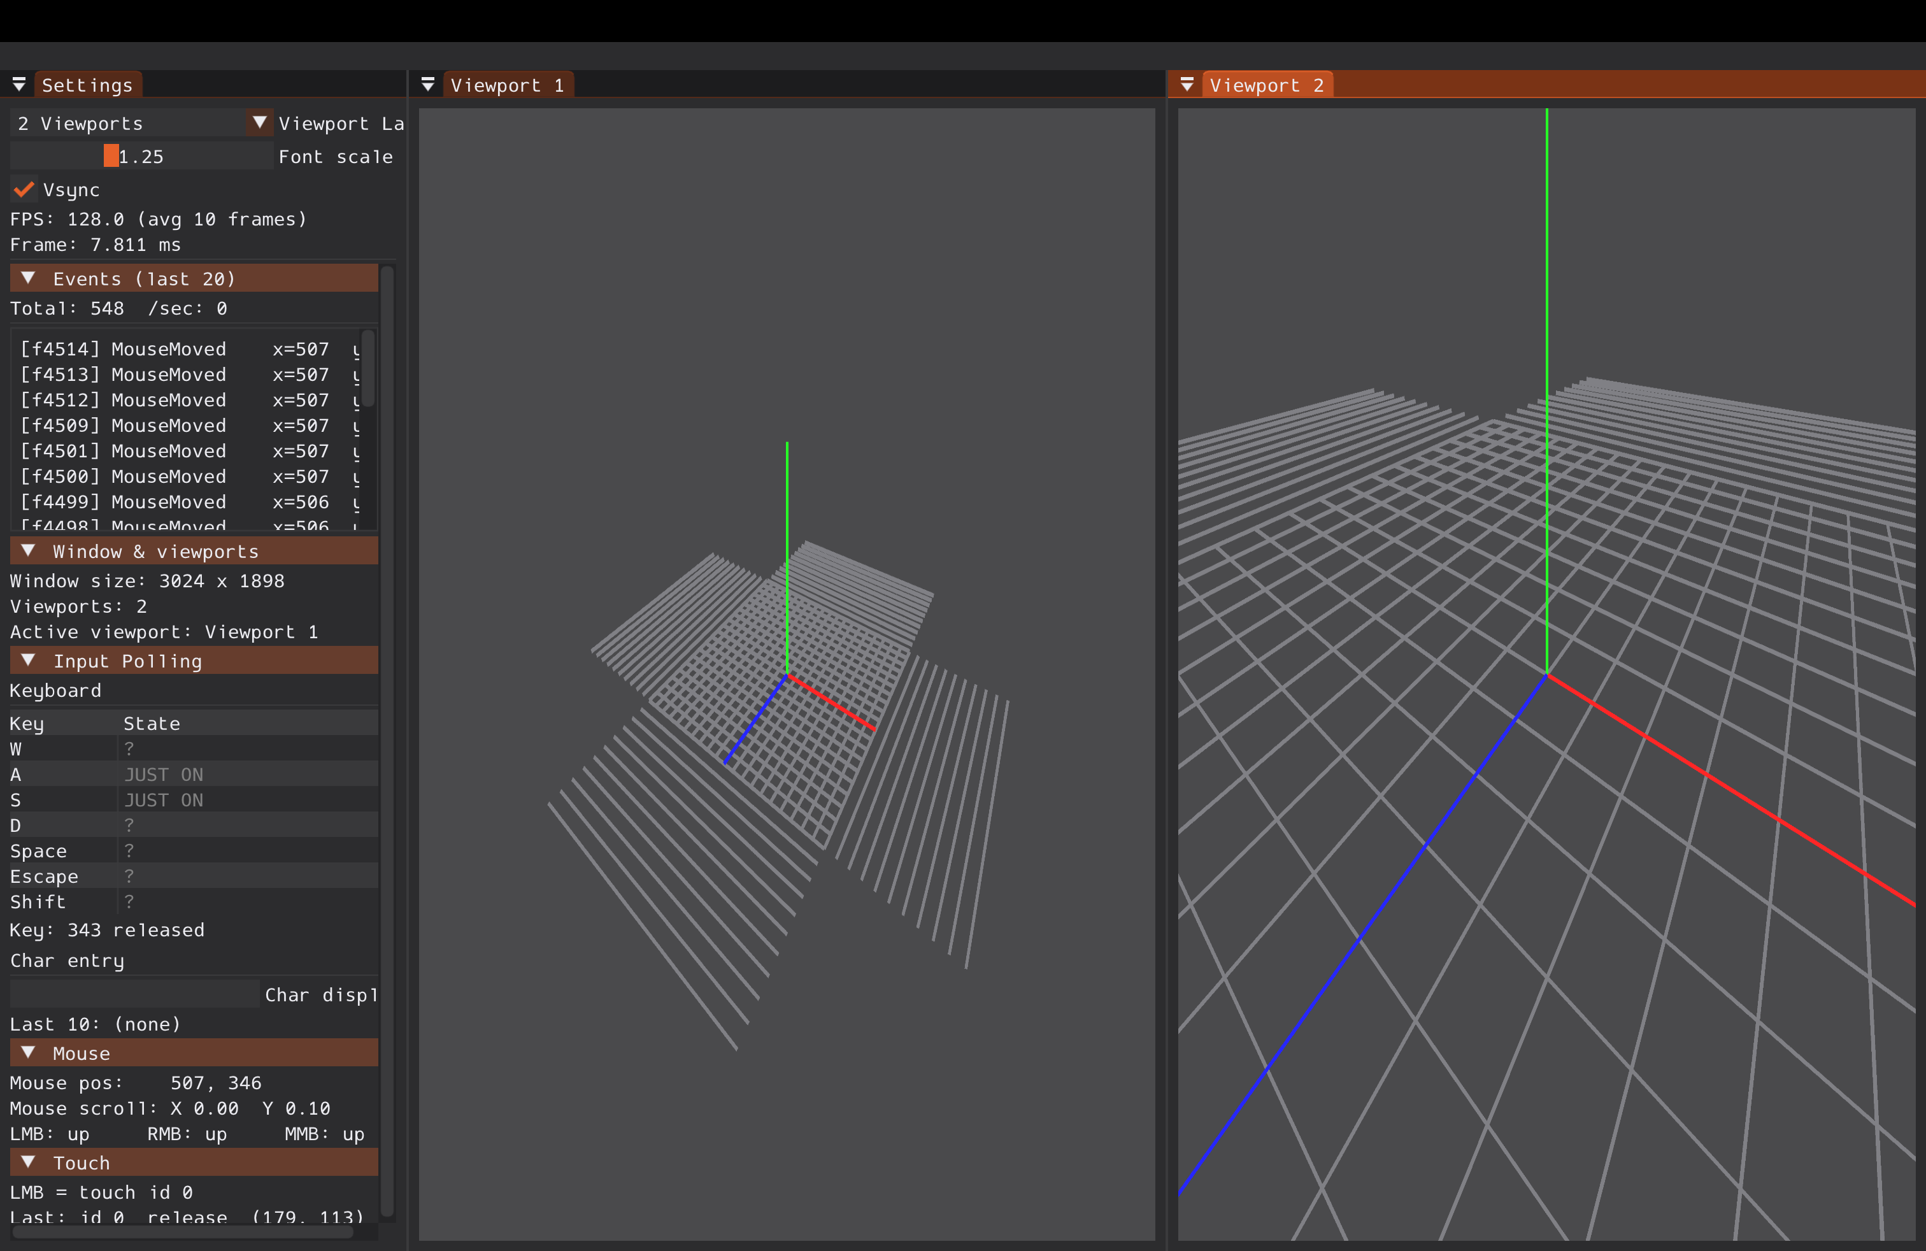Click the Font scale label
This screenshot has width=1926, height=1251.
(x=336, y=156)
